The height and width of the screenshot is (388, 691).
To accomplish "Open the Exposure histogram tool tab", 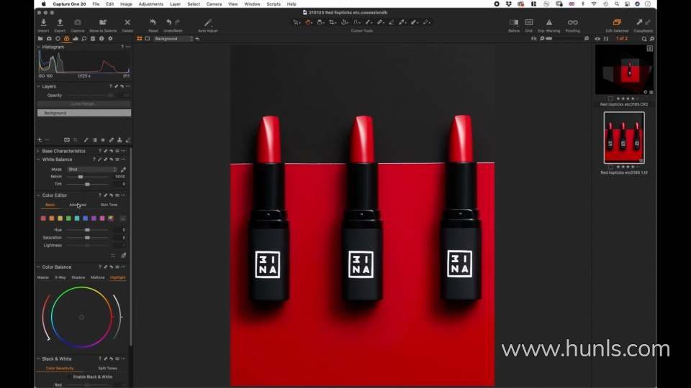I will point(76,39).
